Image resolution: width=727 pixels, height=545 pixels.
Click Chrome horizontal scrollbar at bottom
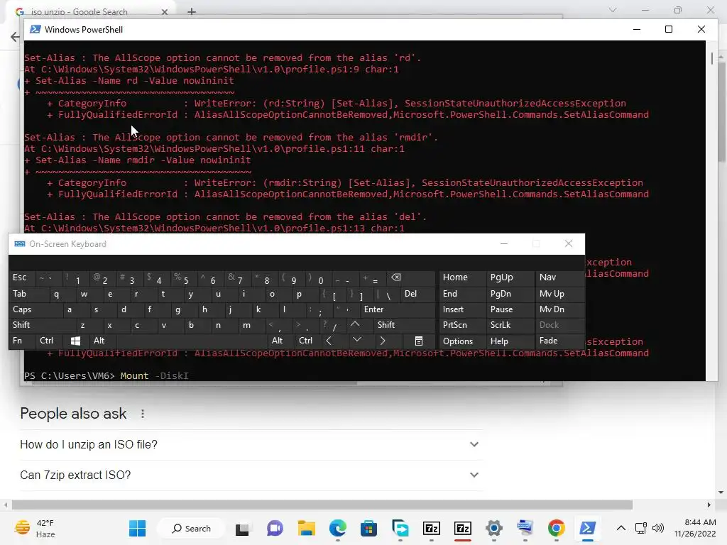pyautogui.click(x=322, y=505)
